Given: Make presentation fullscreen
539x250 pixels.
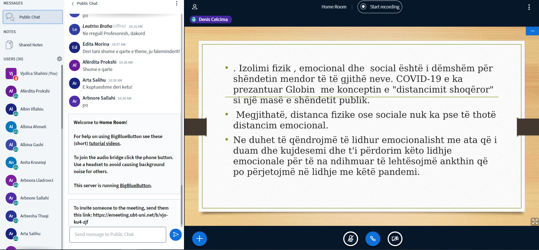Looking at the screenshot, I should pos(535,222).
